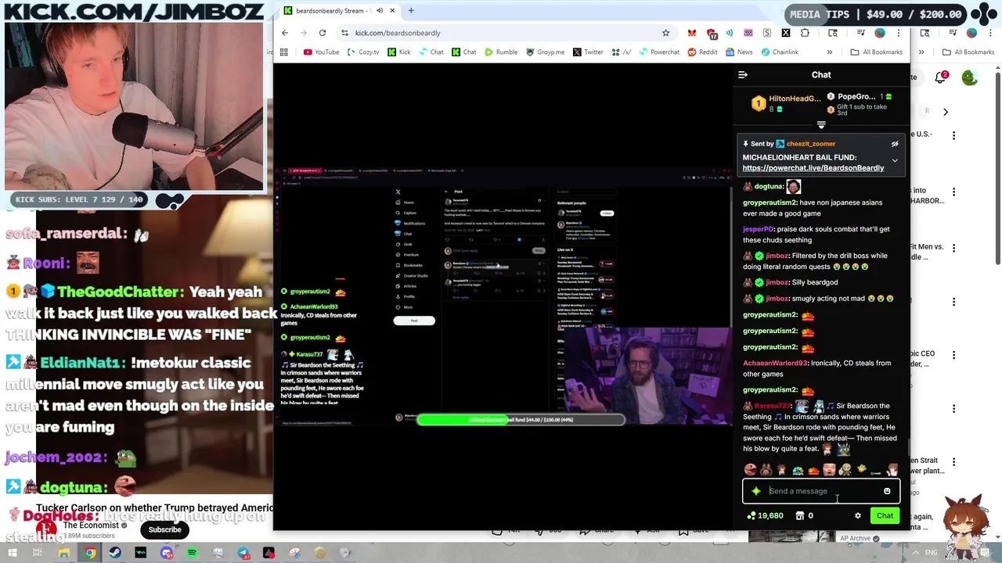The height and width of the screenshot is (563, 1002).
Task: Open chat settings gear icon
Action: point(858,516)
